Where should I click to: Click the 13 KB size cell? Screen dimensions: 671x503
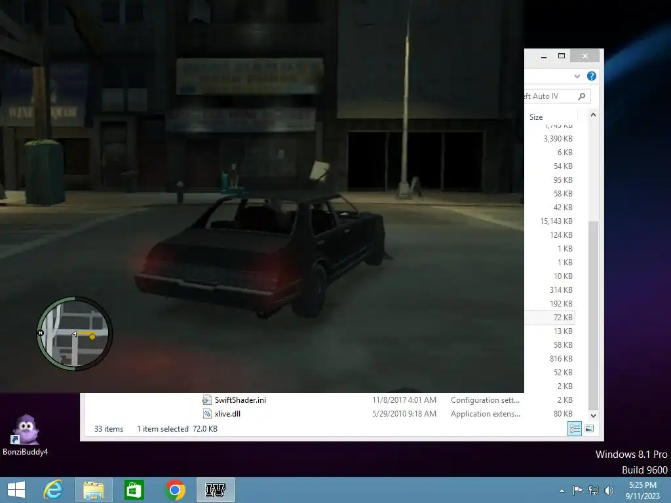tap(563, 331)
